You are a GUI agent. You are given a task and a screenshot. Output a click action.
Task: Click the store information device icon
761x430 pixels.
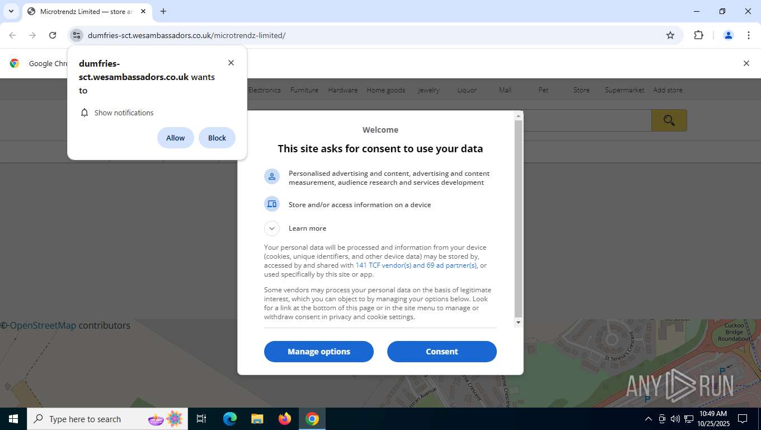pyautogui.click(x=272, y=204)
